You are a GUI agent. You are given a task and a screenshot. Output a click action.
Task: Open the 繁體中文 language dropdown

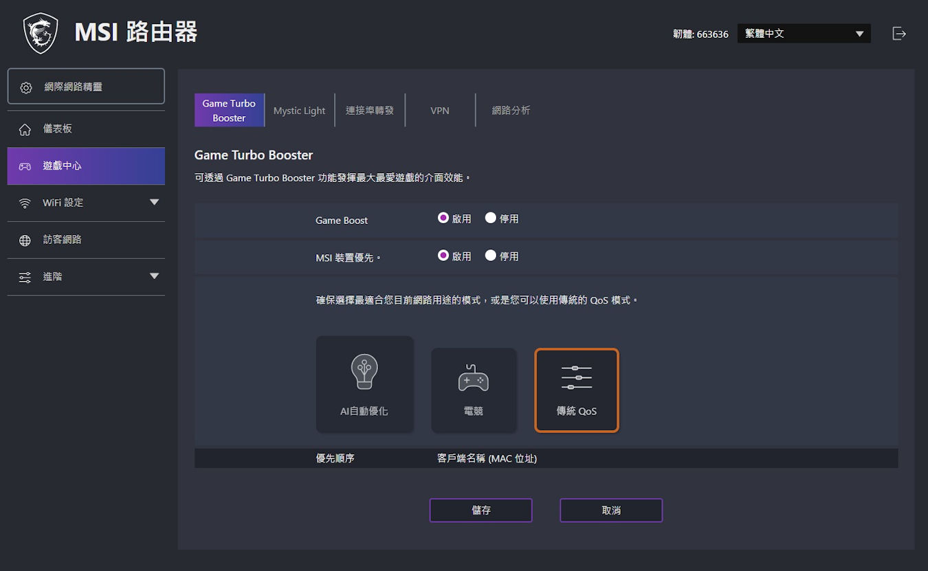point(804,33)
